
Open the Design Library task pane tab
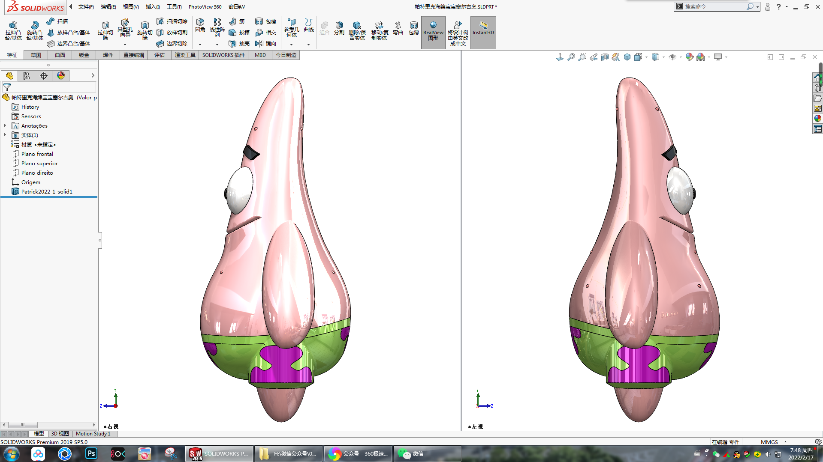click(818, 88)
